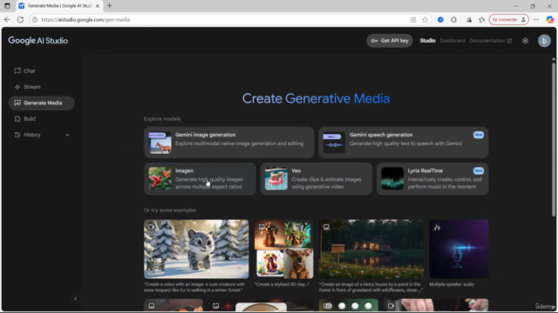Click the Google AI Studio logo
Image resolution: width=558 pixels, height=313 pixels.
tap(38, 41)
